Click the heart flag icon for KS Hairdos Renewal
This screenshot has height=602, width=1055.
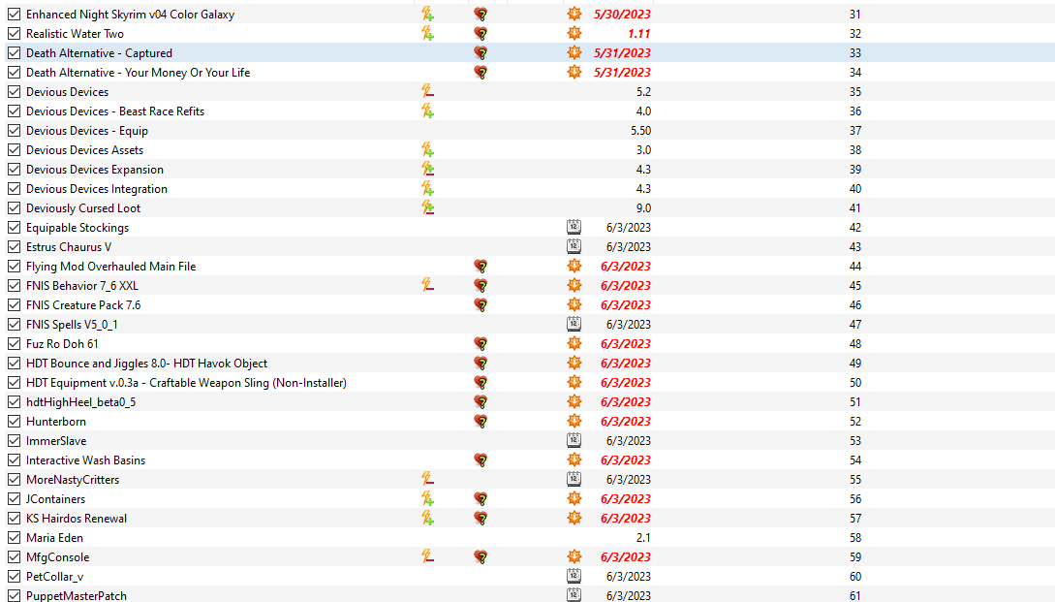(x=481, y=519)
